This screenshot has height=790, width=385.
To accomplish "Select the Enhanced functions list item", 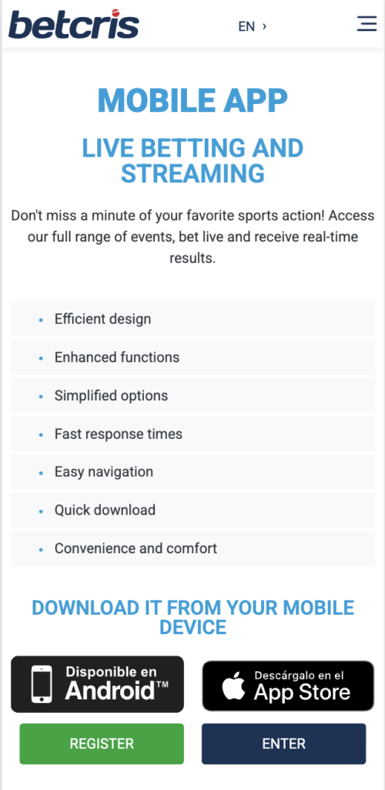I will coord(192,357).
